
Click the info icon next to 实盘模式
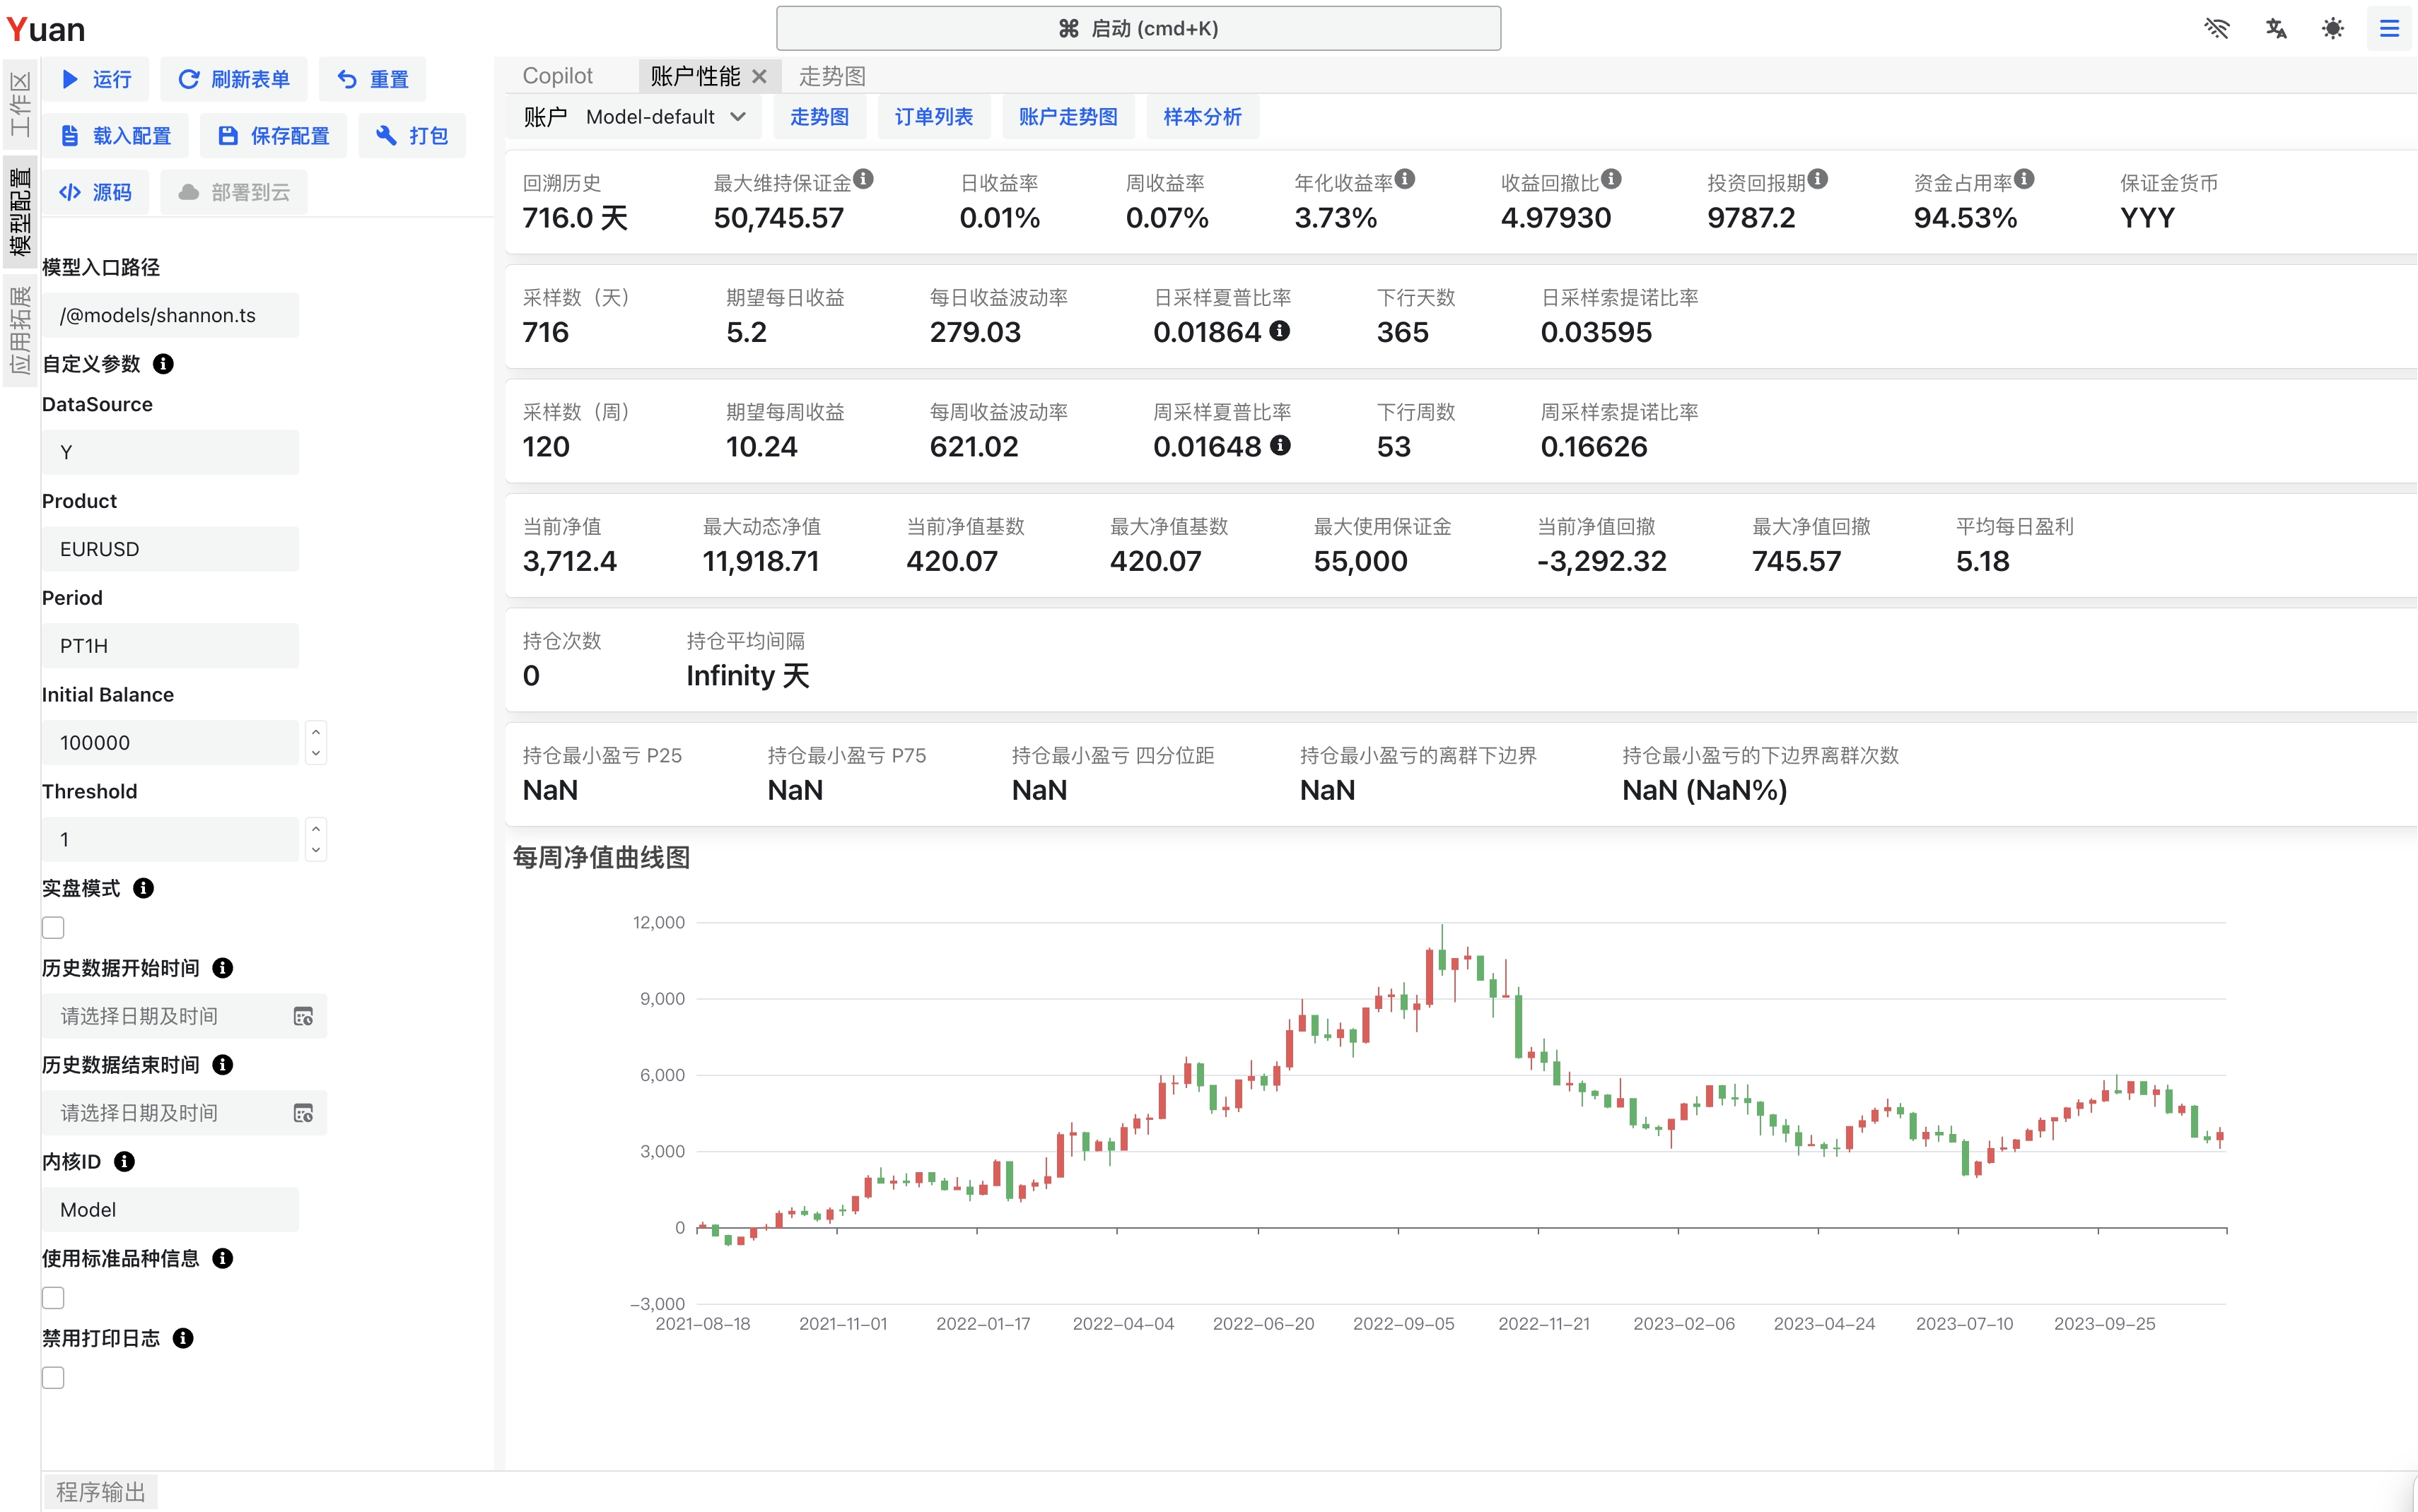pos(143,888)
